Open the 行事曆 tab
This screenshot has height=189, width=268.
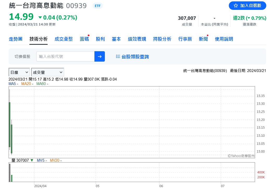[x=185, y=39]
